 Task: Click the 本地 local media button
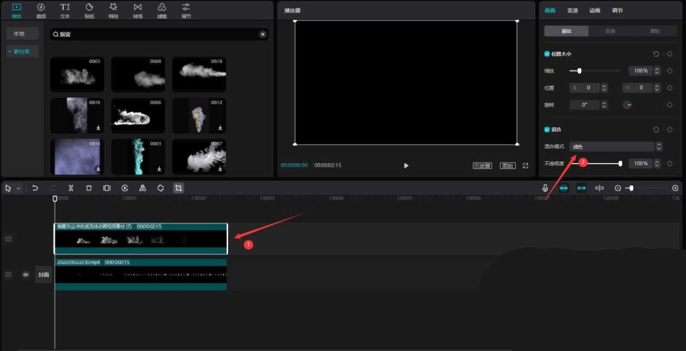click(20, 34)
